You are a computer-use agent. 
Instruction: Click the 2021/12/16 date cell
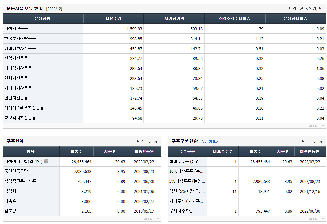tap(310, 192)
